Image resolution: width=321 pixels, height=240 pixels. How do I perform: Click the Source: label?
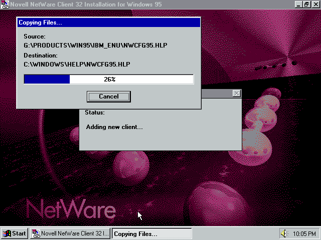[x=35, y=36]
